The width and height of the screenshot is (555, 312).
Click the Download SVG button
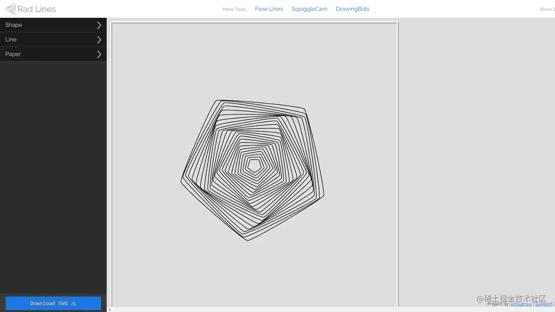(53, 303)
